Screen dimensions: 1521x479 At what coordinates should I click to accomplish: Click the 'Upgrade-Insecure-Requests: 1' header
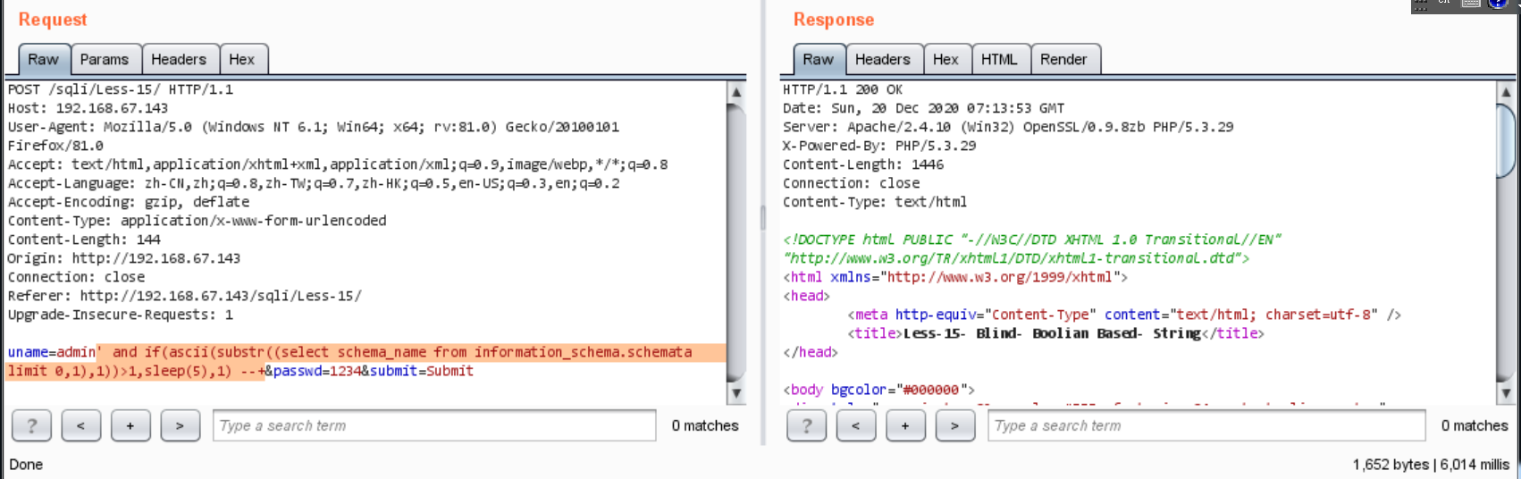(x=121, y=315)
